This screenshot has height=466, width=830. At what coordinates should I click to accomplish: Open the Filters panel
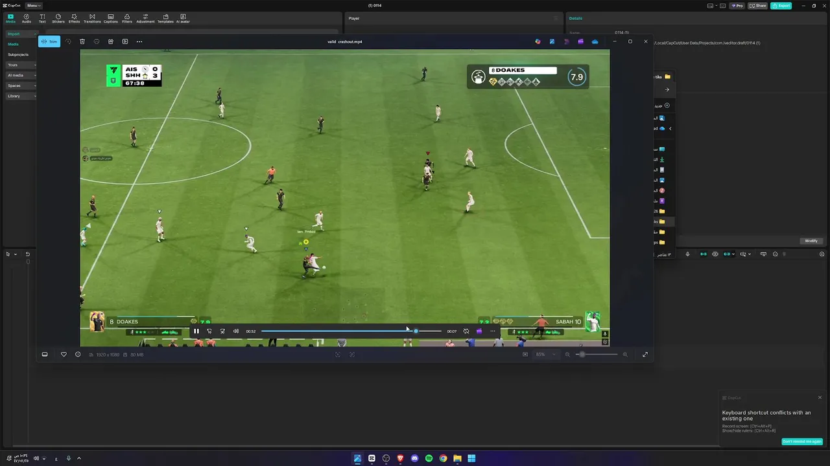tap(127, 18)
